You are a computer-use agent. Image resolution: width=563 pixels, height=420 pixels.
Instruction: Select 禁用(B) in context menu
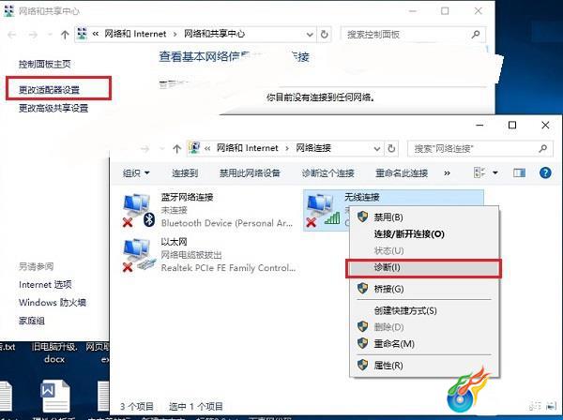[x=388, y=217]
